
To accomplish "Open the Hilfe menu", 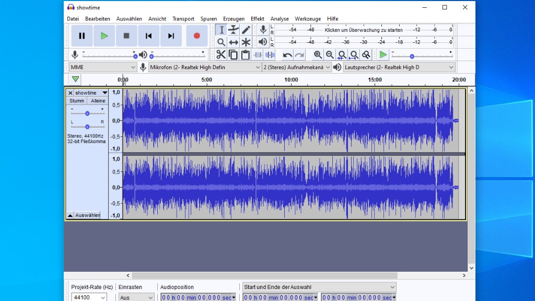I will coord(332,19).
